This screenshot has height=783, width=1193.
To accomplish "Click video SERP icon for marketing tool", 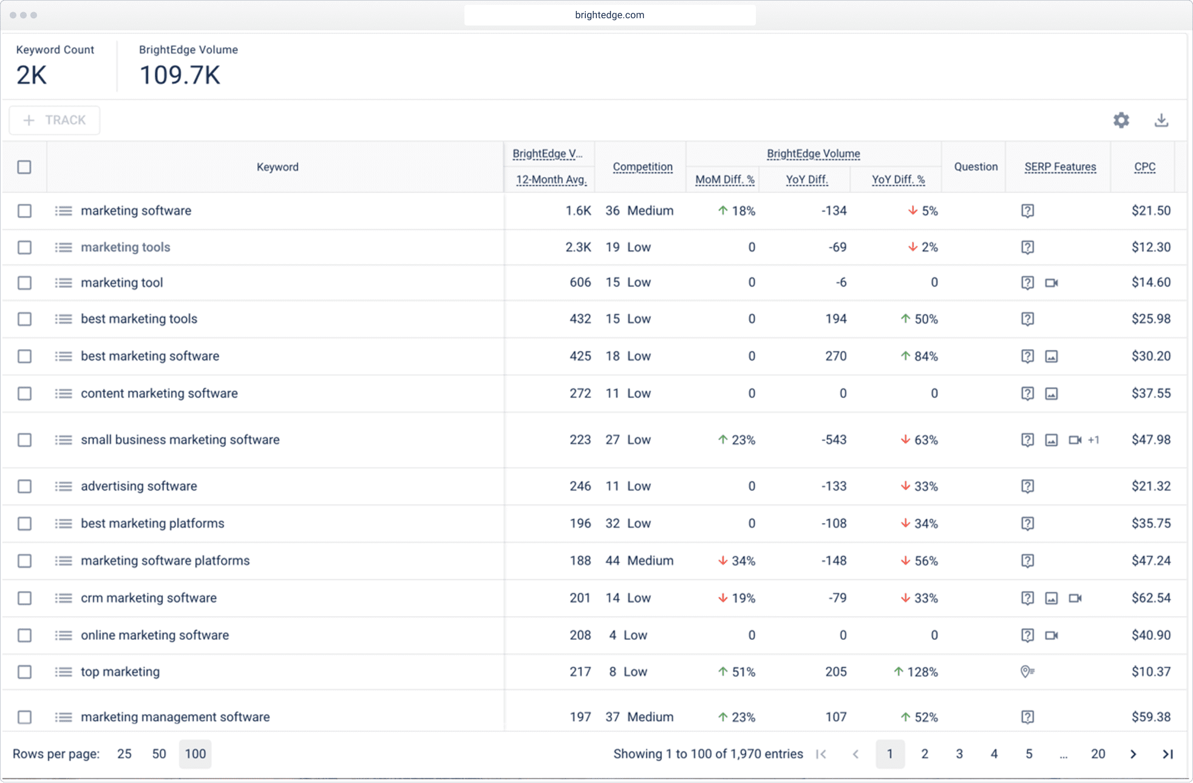I will 1052,283.
